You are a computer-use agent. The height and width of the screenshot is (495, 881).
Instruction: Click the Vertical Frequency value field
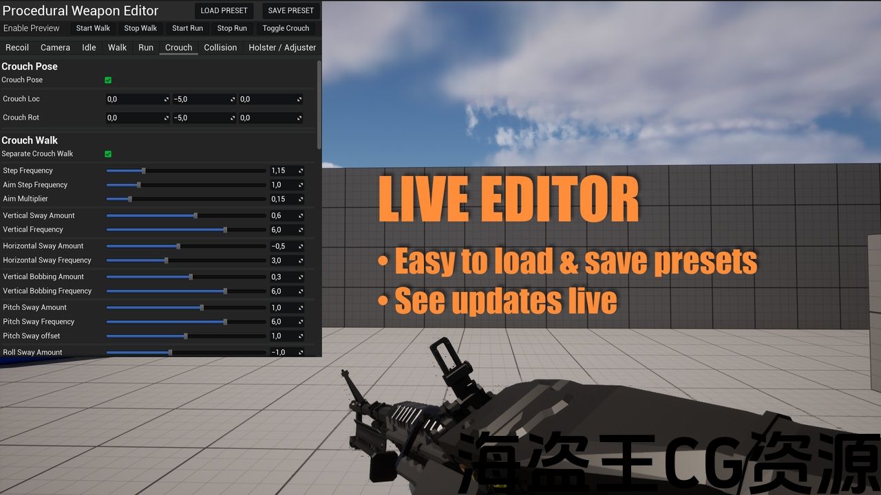coord(282,230)
